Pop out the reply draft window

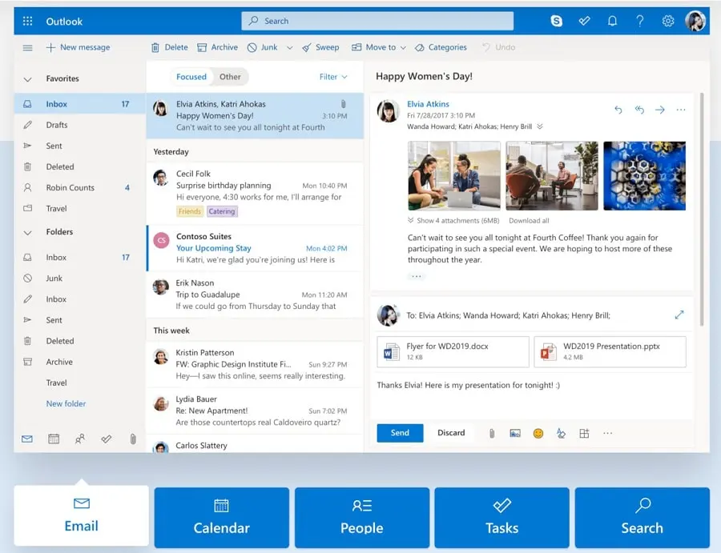pos(679,315)
